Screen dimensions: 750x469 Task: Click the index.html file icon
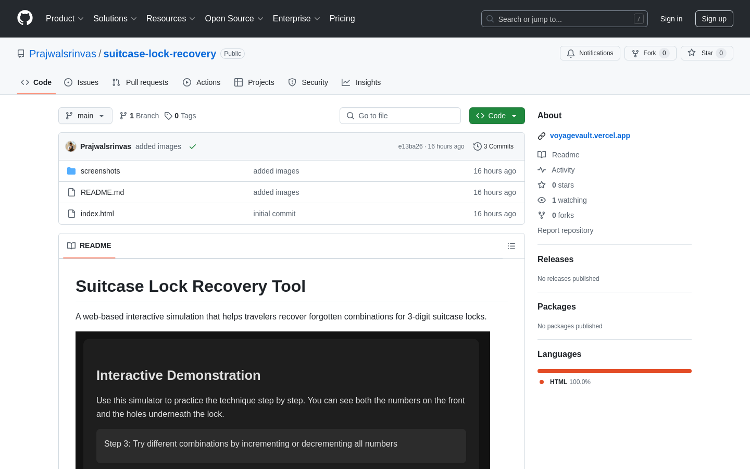click(71, 214)
